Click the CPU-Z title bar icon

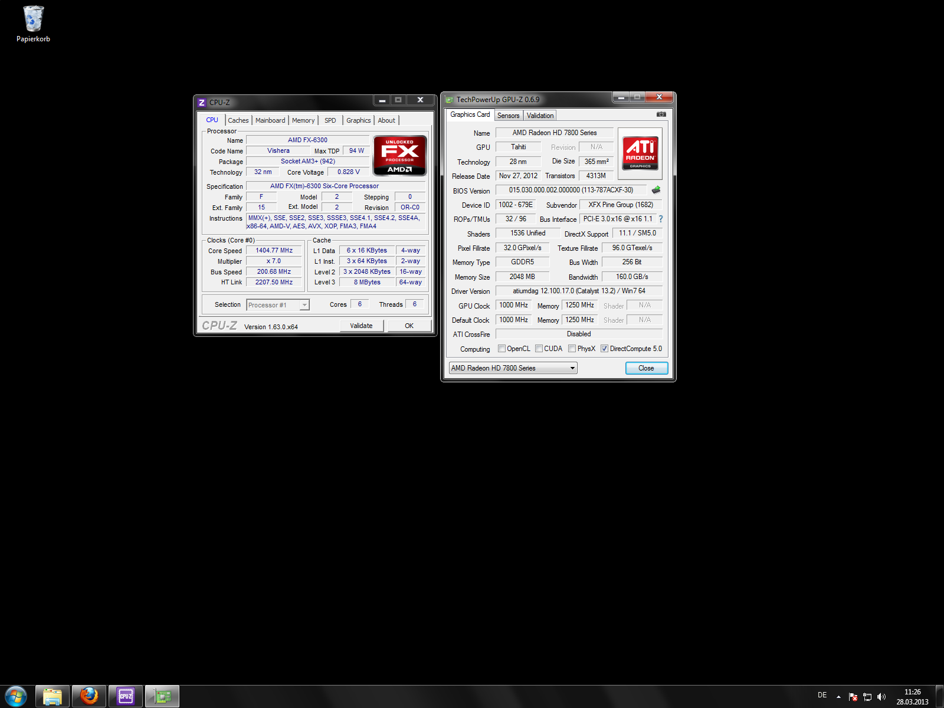tap(202, 103)
